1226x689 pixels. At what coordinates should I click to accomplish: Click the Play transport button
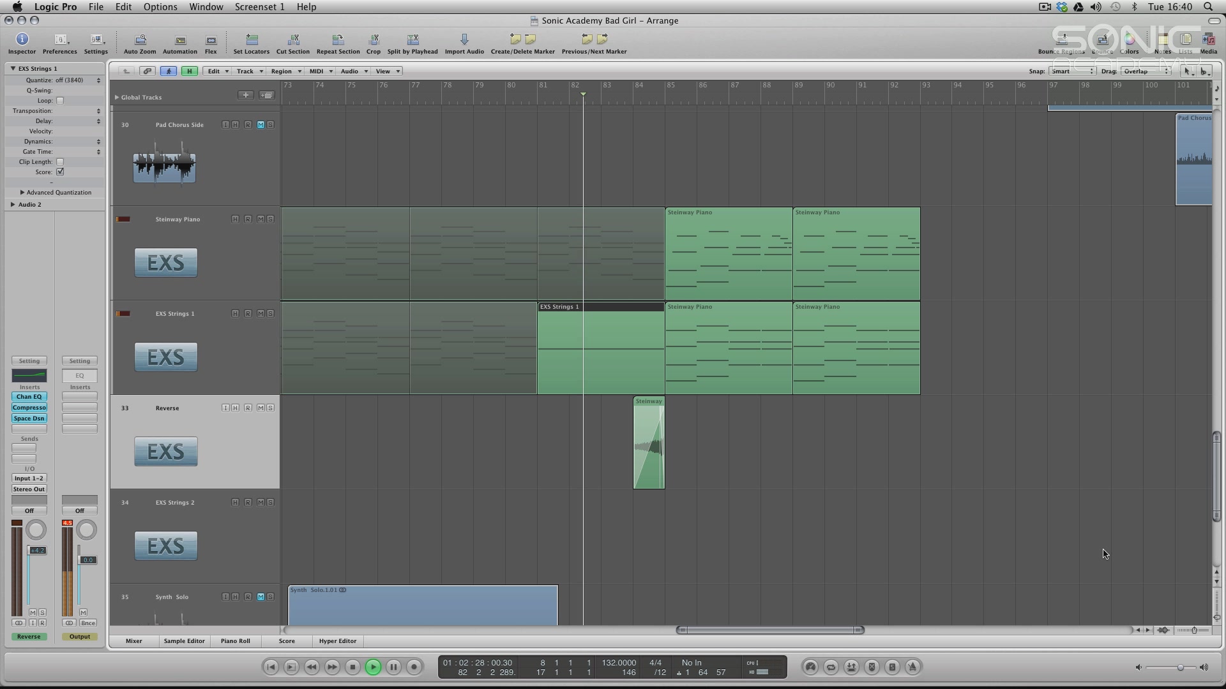[x=373, y=667]
